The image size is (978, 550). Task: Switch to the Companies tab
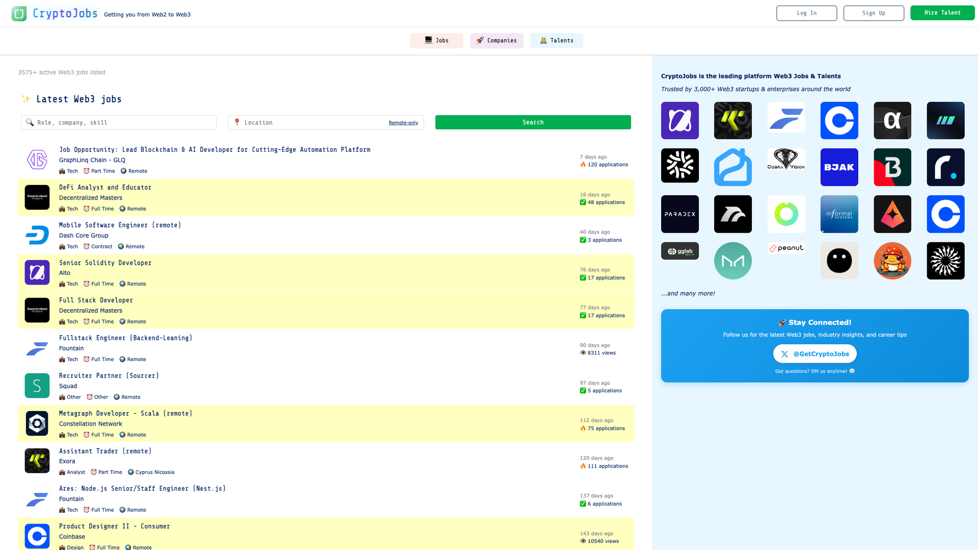pyautogui.click(x=496, y=40)
